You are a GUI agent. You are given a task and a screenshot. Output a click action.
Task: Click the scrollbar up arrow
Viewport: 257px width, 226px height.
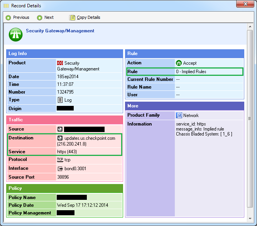(x=250, y=27)
